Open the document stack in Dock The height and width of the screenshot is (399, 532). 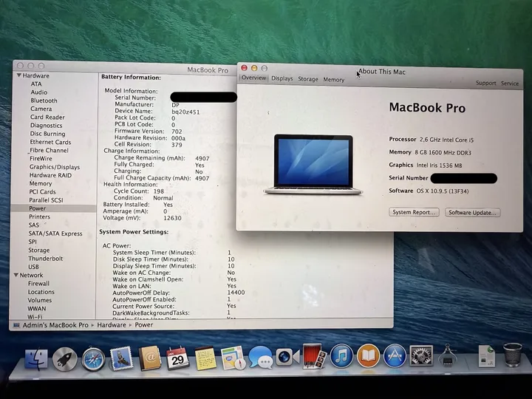click(486, 355)
